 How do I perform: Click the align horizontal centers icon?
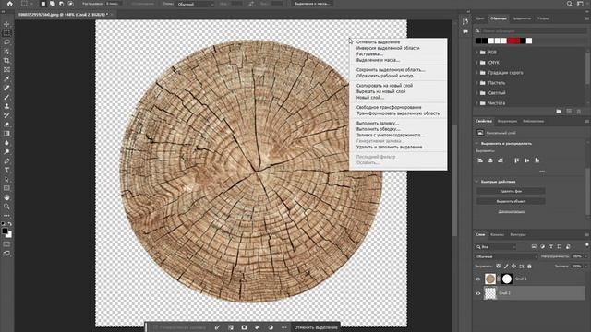pyautogui.click(x=490, y=160)
